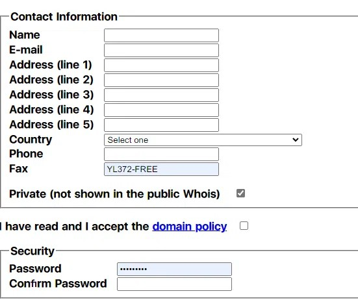Click the Name input field
358x300 pixels.
pos(161,35)
